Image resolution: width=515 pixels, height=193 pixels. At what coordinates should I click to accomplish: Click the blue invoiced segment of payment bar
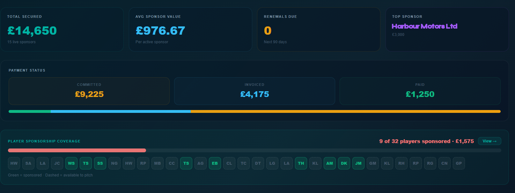pyautogui.click(x=121, y=112)
